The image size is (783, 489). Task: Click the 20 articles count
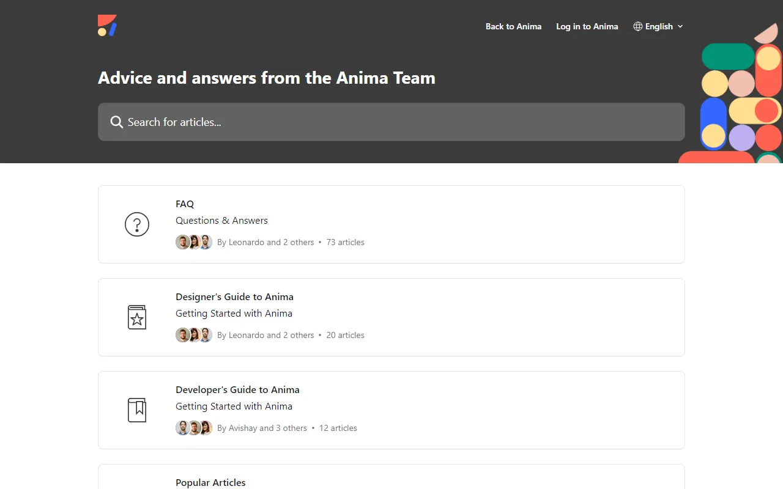tap(345, 335)
